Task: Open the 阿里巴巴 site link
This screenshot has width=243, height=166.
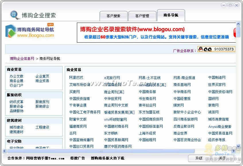Action: click(76, 78)
